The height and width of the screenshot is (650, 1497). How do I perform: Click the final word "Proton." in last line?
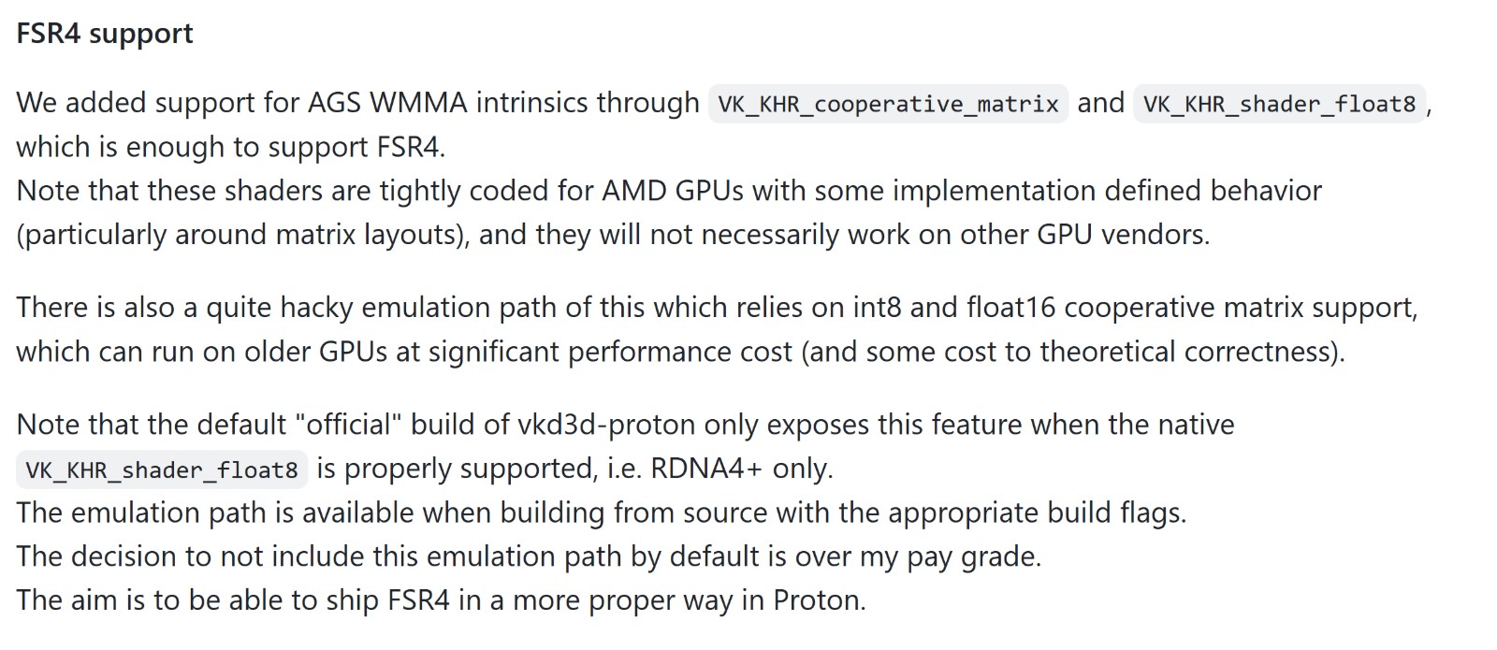coord(819,600)
